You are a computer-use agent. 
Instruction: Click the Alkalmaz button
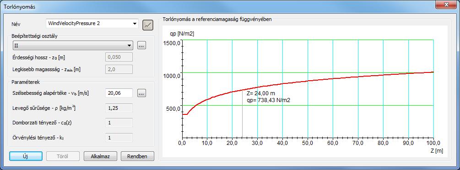point(100,156)
